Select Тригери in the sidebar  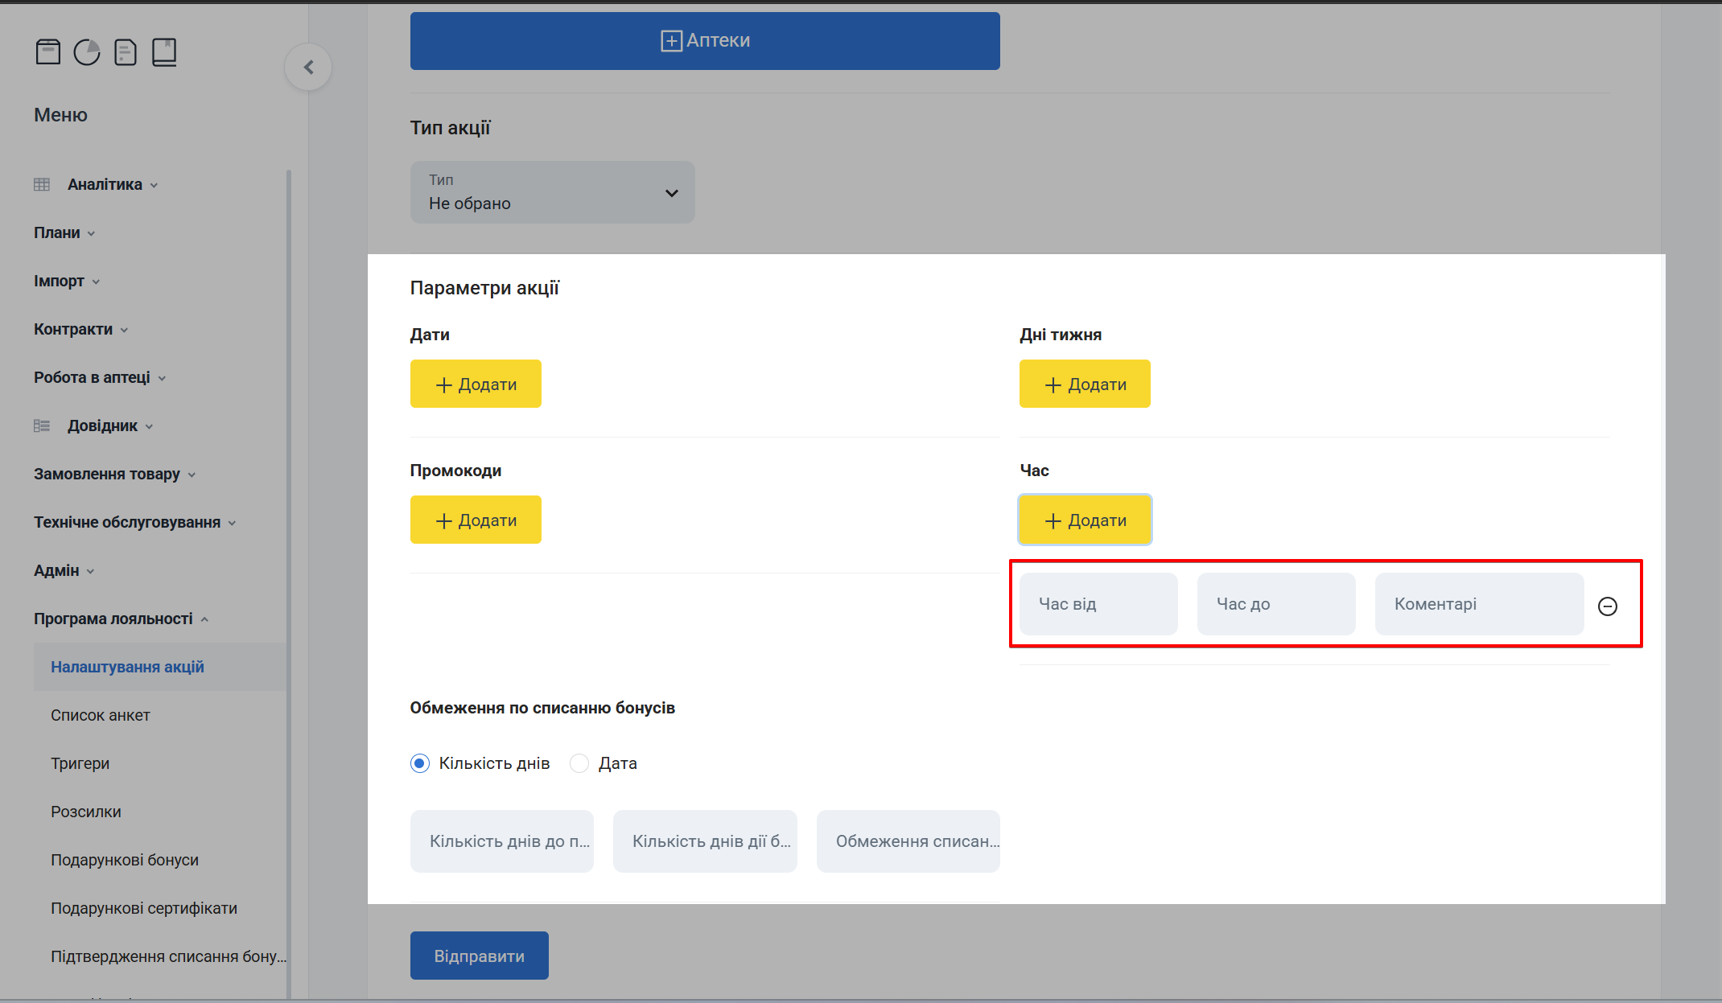[80, 763]
